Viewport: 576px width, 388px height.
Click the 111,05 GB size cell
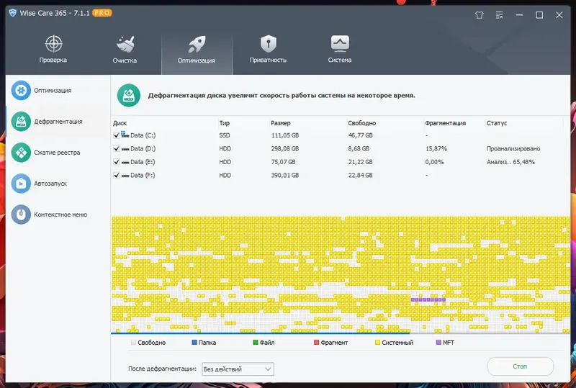pos(285,135)
